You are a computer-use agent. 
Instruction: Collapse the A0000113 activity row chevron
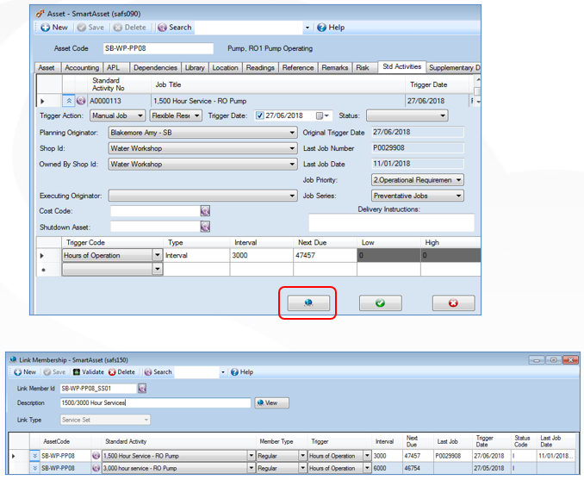click(69, 101)
